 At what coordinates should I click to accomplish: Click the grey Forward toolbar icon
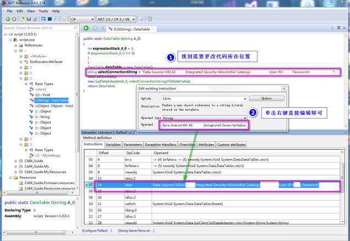click(x=14, y=19)
